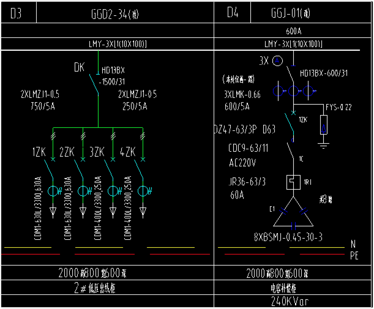Select the -1500/31 rating text
Viewport: 374px width, 309px height.
(112, 82)
